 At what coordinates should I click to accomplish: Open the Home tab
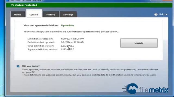click(x=18, y=14)
